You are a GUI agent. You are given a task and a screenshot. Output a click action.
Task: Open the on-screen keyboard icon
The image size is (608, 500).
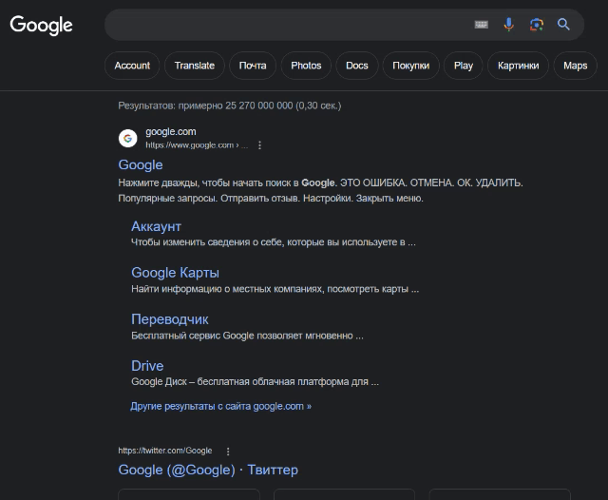point(482,25)
